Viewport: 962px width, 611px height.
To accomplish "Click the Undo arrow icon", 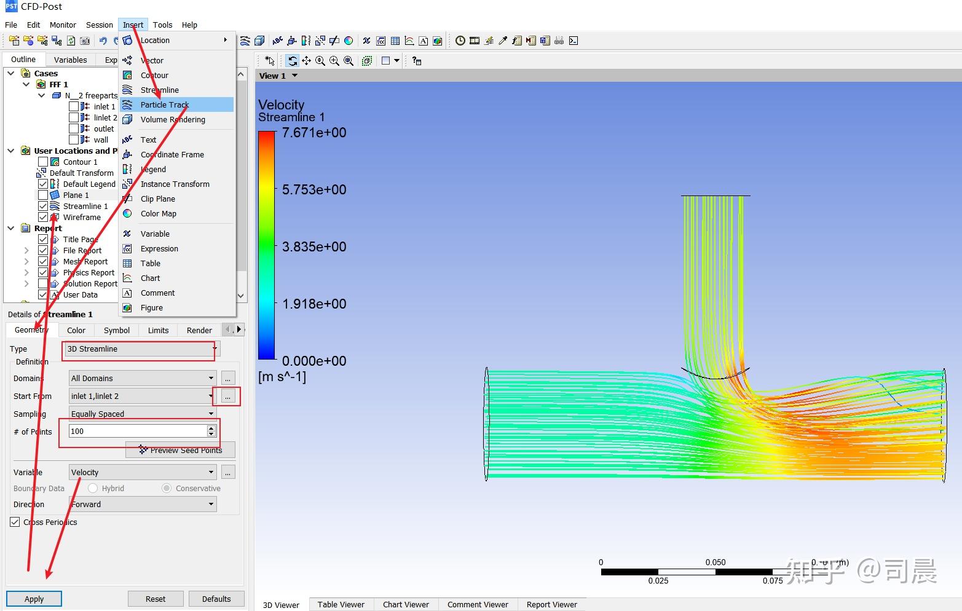I will click(103, 41).
